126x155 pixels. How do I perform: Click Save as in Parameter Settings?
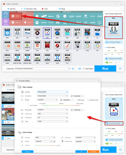click(27, 151)
